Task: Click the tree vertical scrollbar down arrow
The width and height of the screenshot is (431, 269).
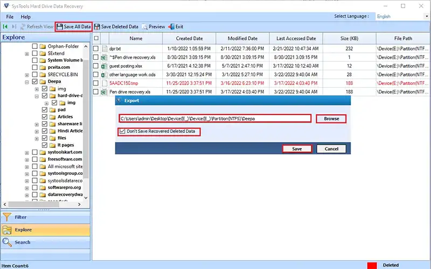Action: coord(86,197)
